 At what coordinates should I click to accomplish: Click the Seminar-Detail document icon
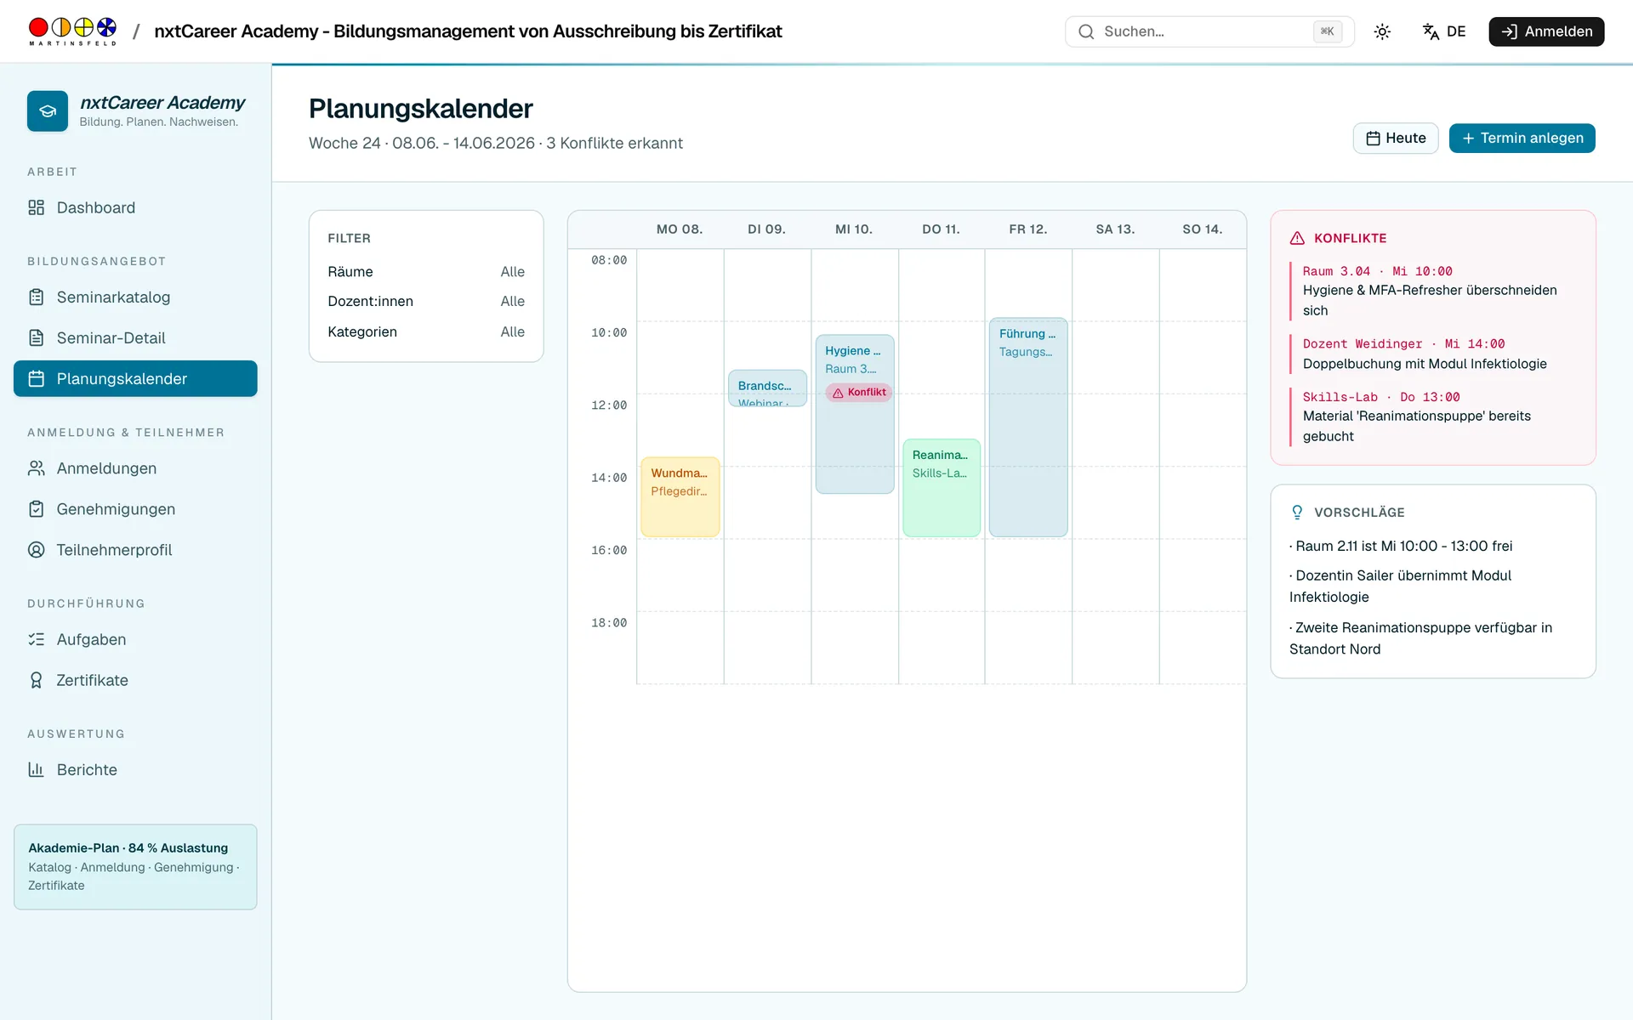pyautogui.click(x=36, y=338)
